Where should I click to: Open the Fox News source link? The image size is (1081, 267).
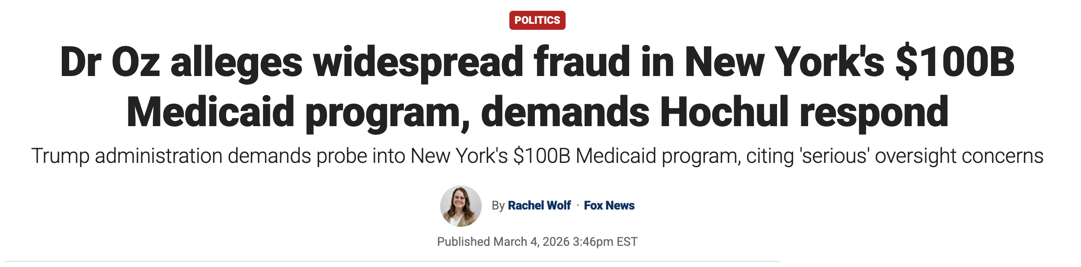[x=609, y=206]
